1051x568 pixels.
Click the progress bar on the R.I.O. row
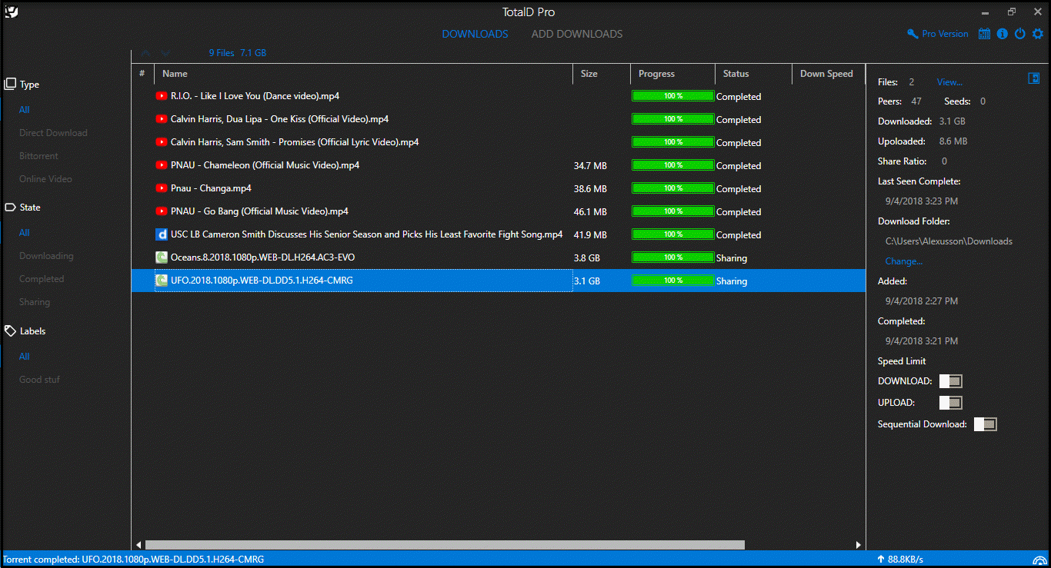[673, 96]
